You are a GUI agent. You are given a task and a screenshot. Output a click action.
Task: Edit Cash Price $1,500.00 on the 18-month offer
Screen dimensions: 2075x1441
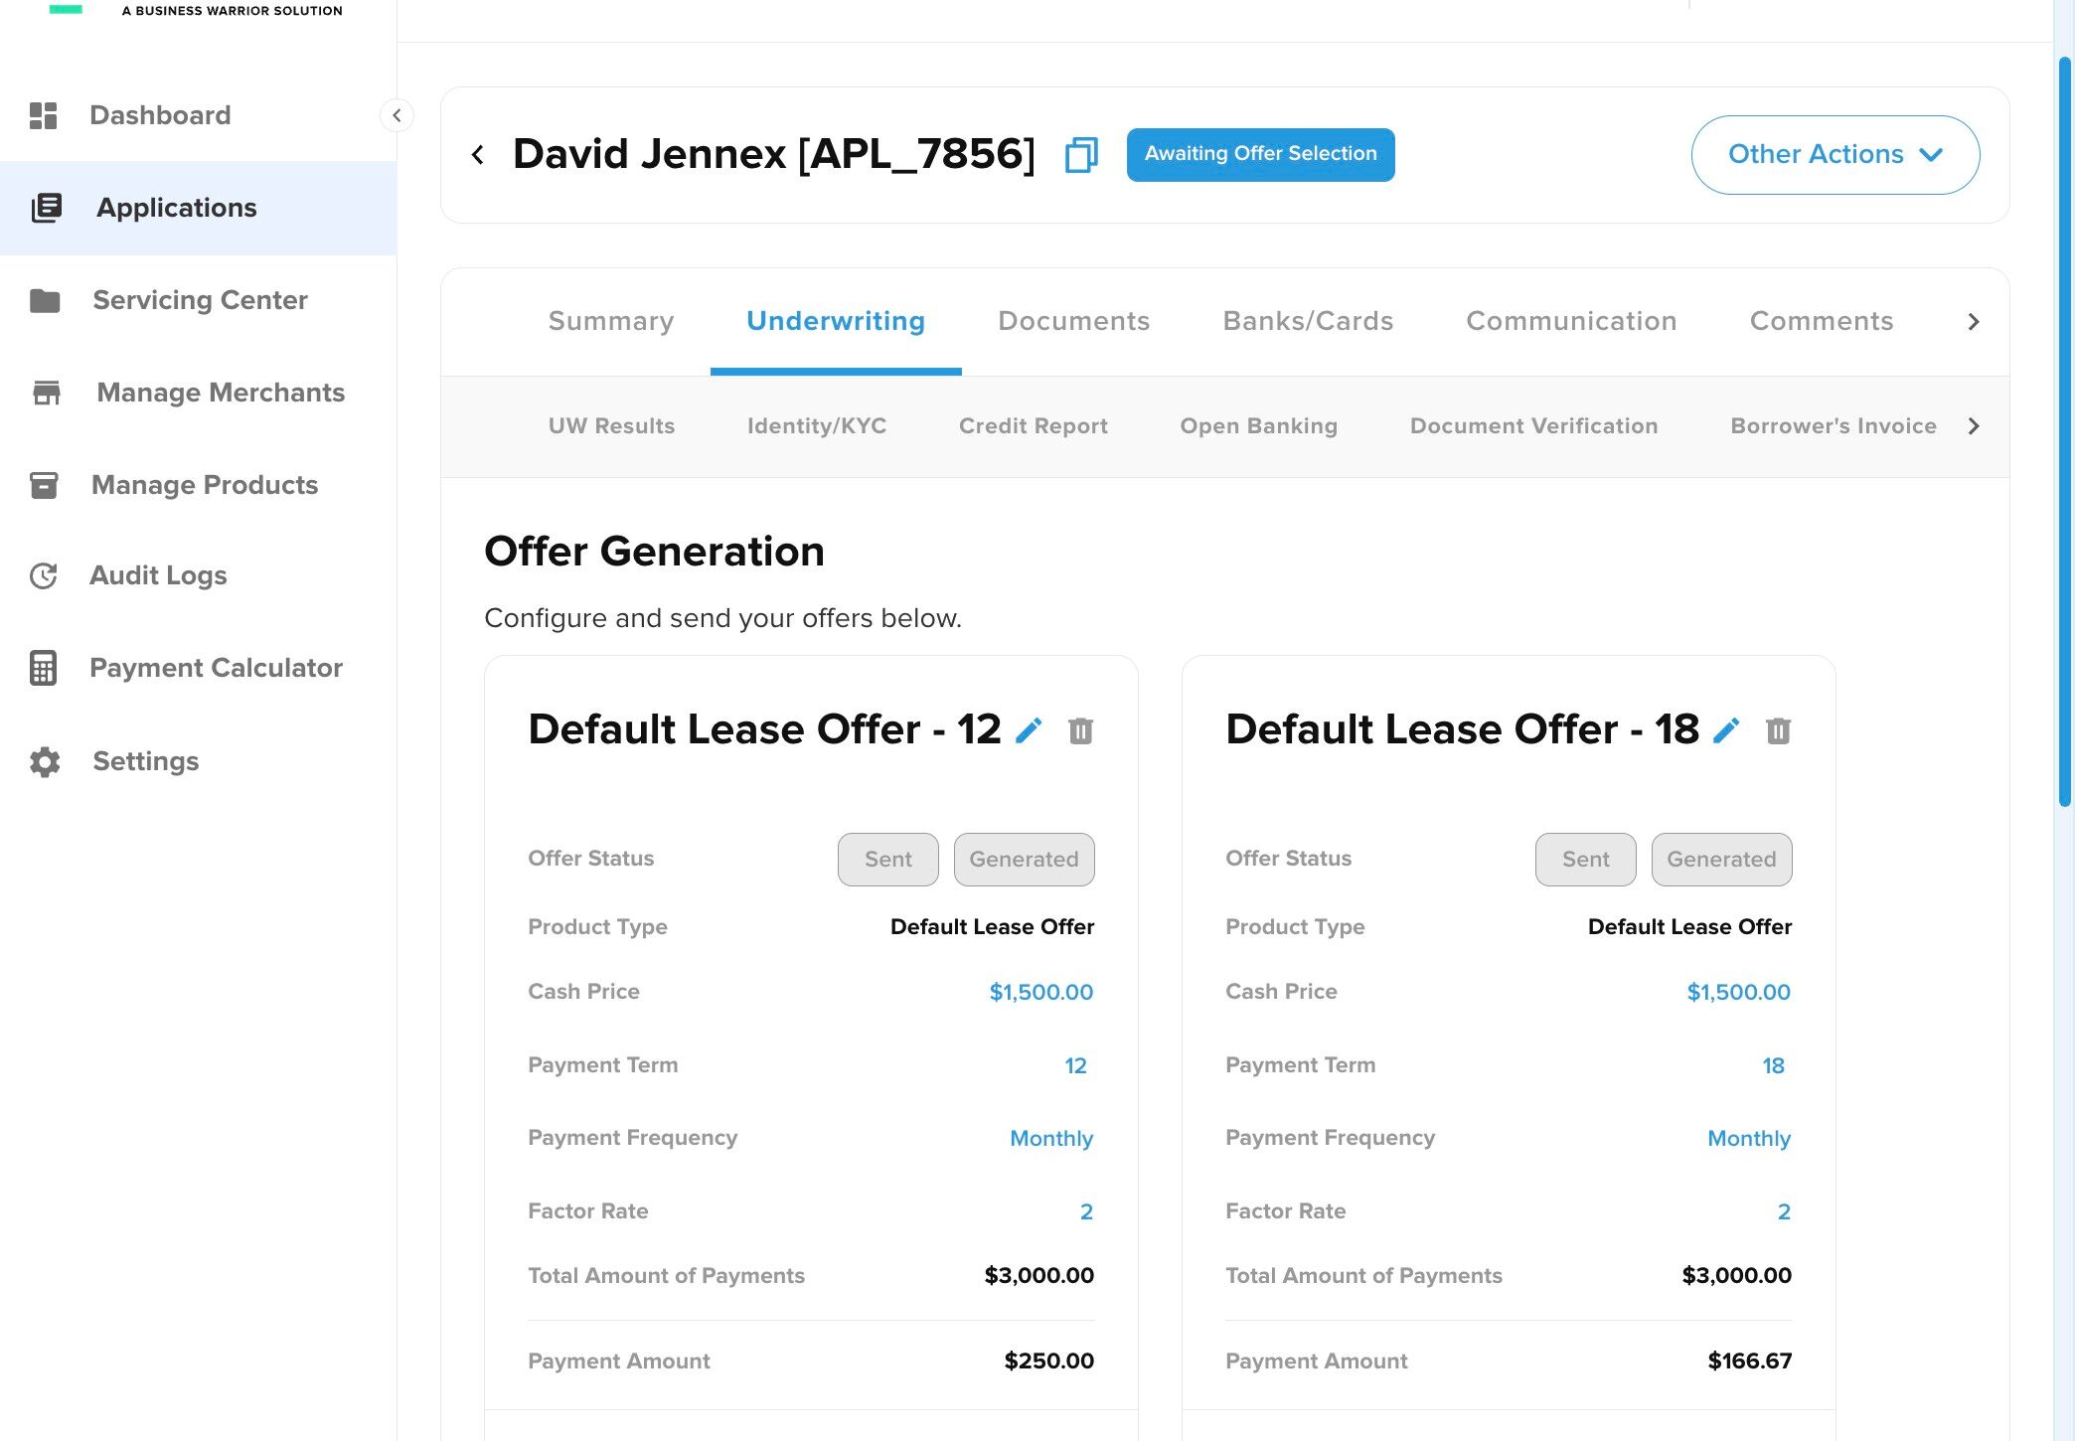[x=1739, y=992]
